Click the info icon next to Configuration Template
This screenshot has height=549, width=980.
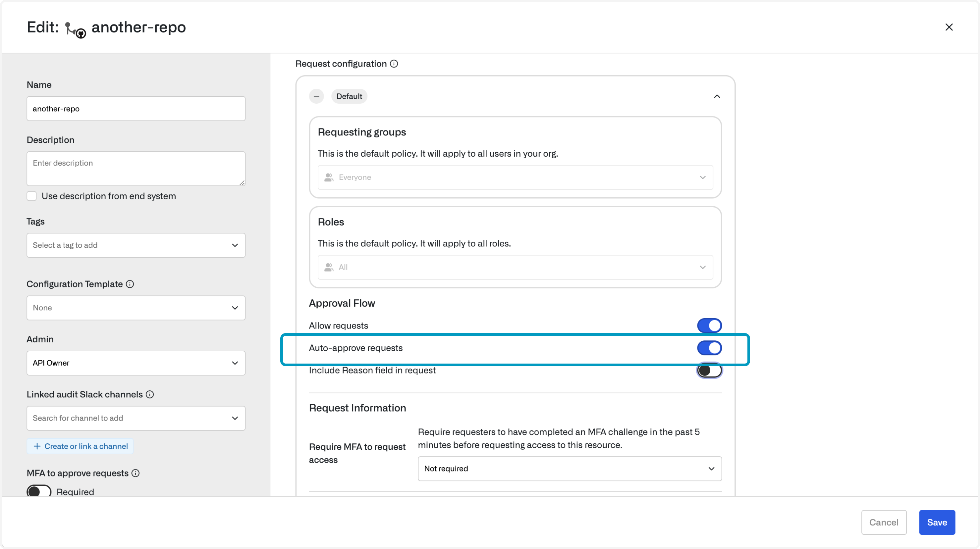pyautogui.click(x=130, y=284)
